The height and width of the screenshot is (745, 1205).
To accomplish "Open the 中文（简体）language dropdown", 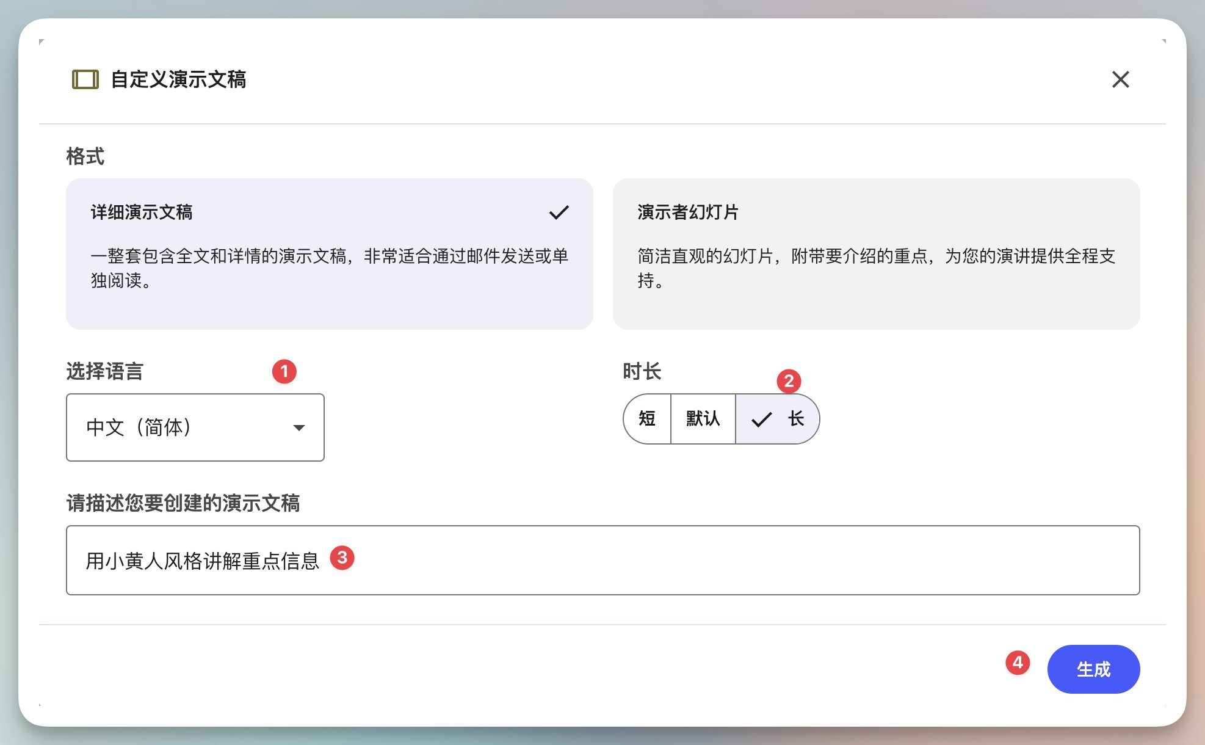I will (195, 427).
